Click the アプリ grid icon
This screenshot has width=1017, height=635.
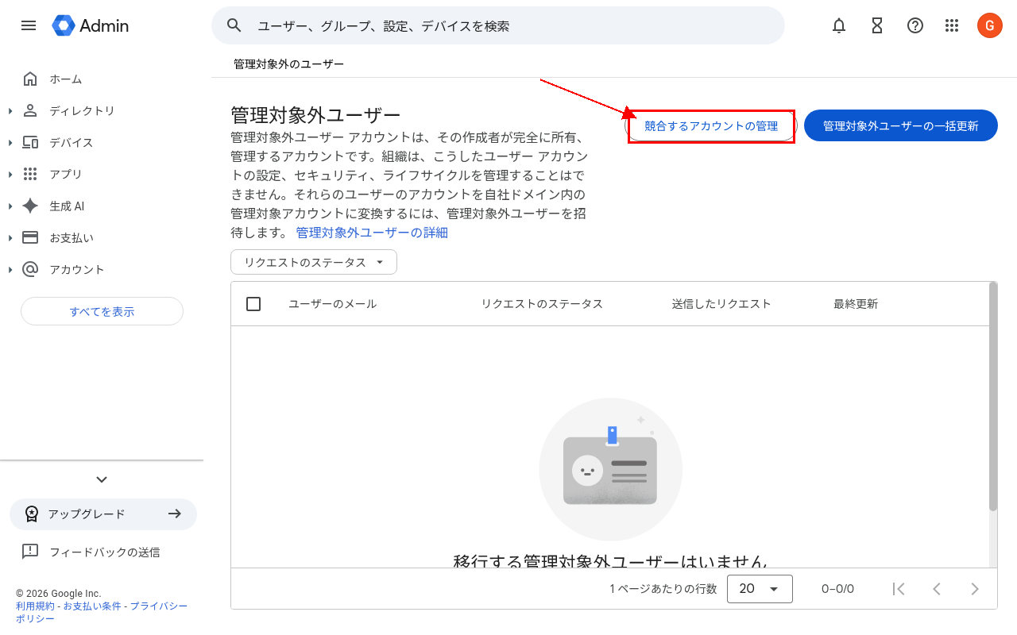(30, 174)
